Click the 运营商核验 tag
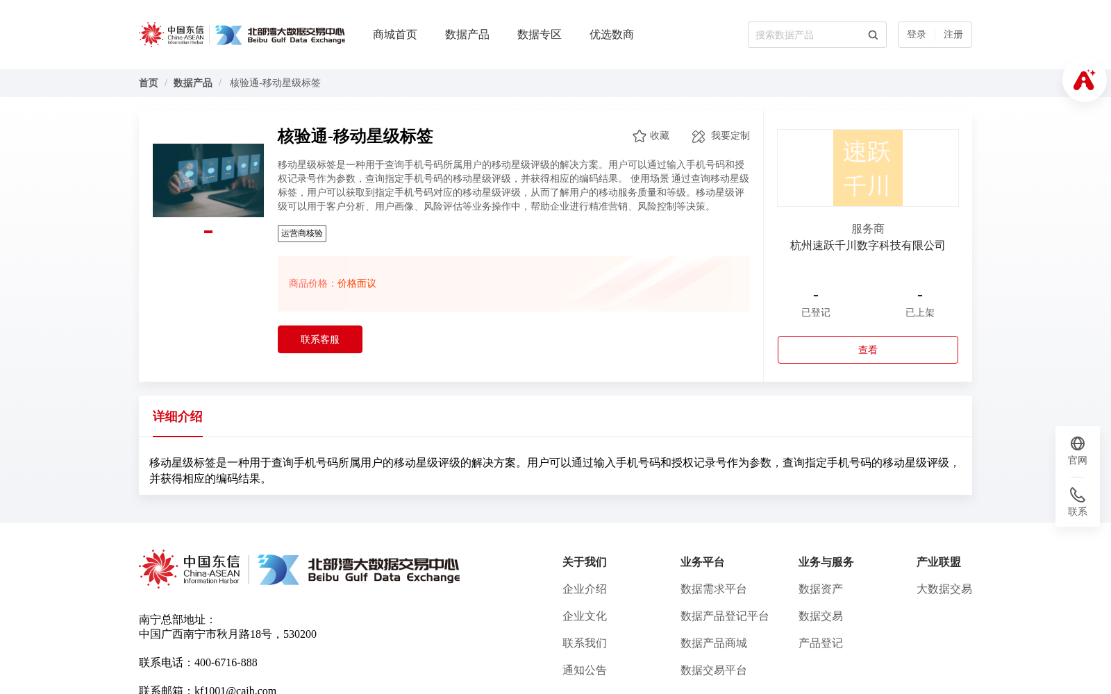The image size is (1111, 694). [302, 233]
